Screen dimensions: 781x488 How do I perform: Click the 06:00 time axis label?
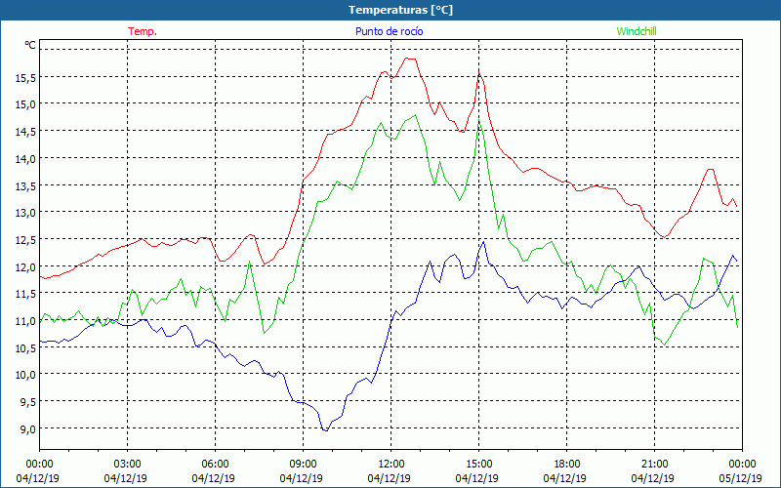tap(215, 465)
